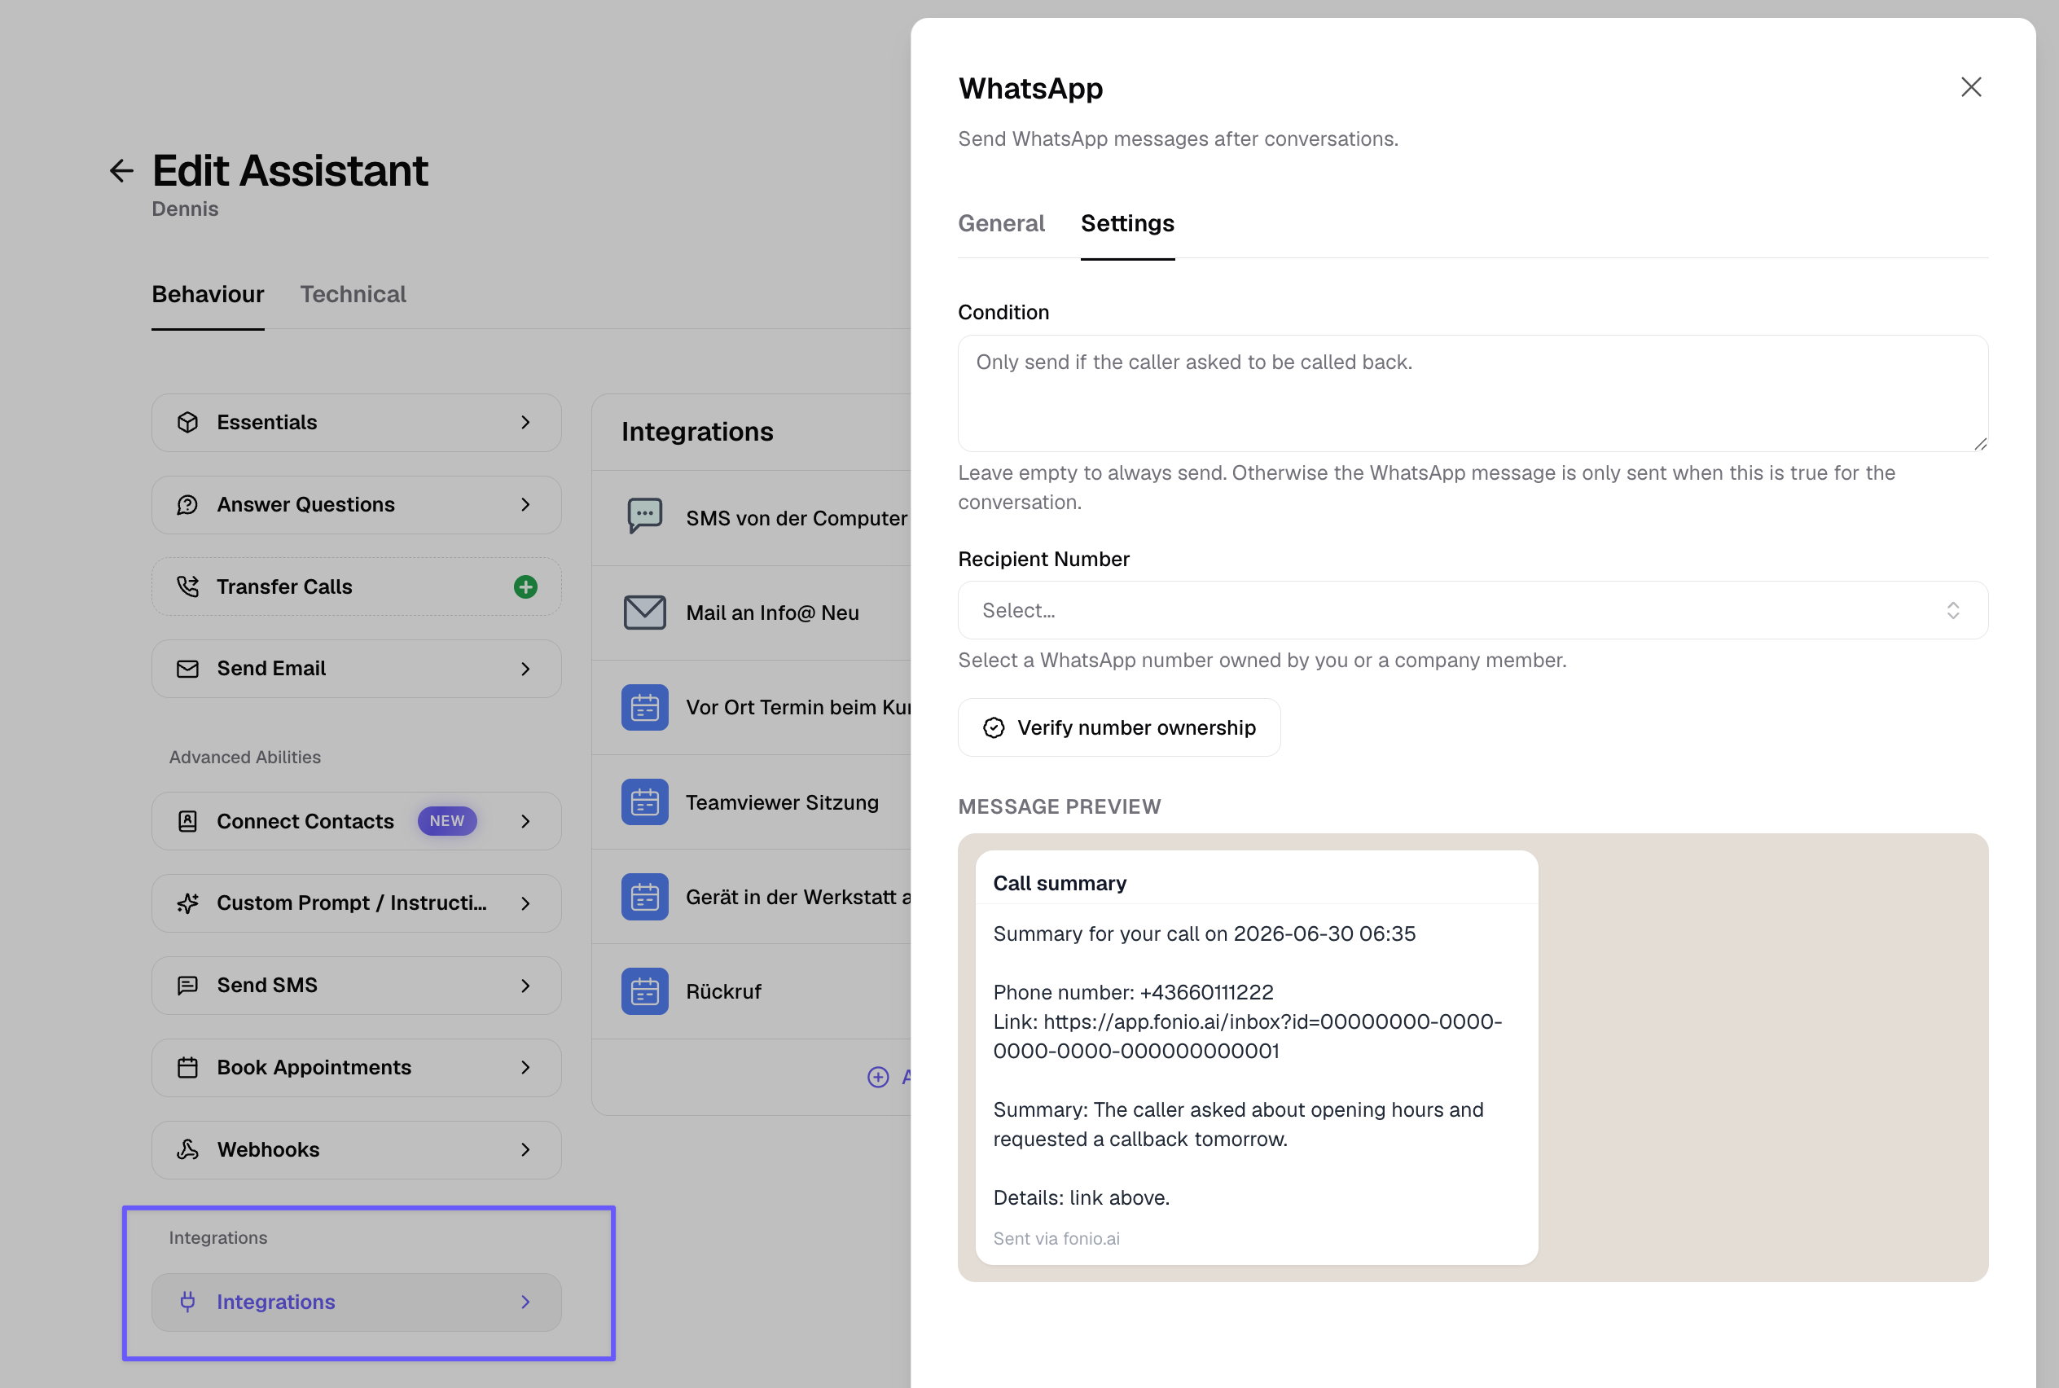The height and width of the screenshot is (1388, 2059).
Task: Click the verify badge icon
Action: coord(994,727)
